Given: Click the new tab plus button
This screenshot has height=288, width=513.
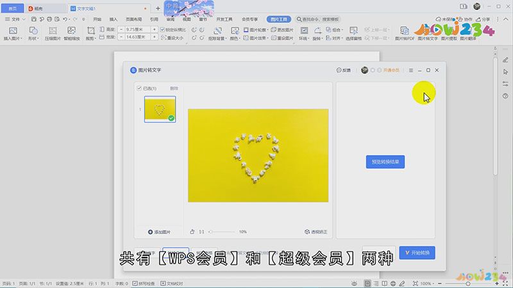Looking at the screenshot, I should click(x=158, y=8).
